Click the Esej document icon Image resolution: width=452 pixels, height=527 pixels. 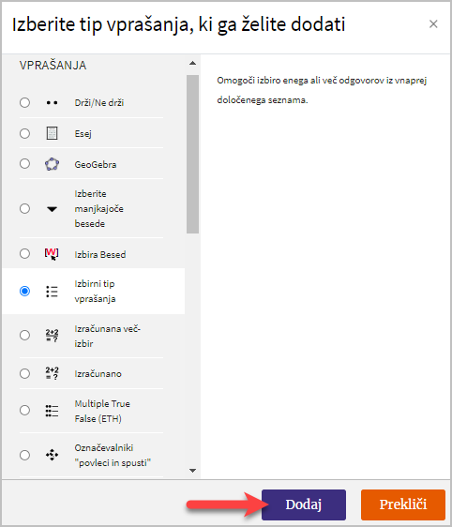pos(52,133)
